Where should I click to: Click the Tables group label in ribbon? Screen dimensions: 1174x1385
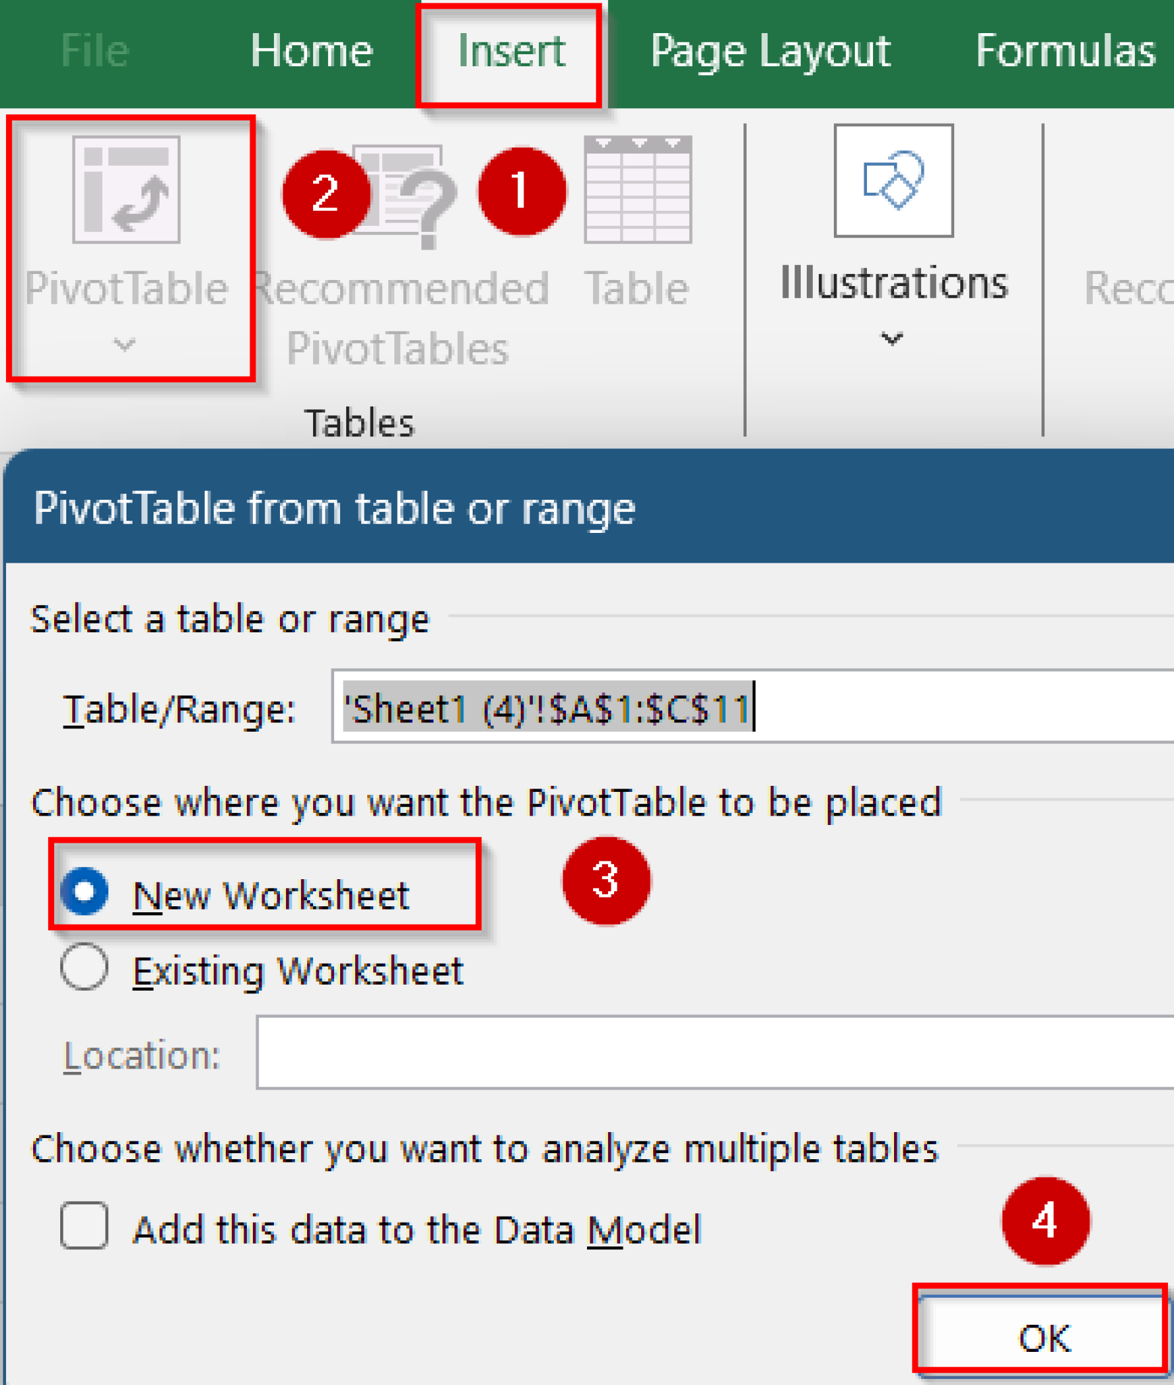pyautogui.click(x=360, y=421)
